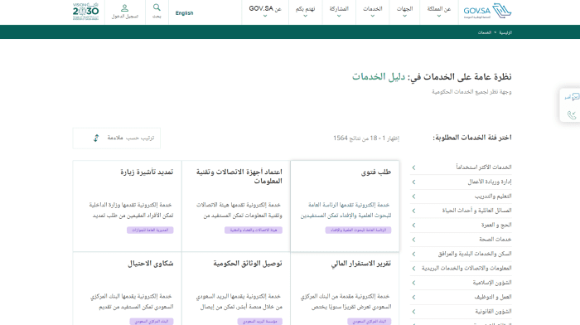Open the تمديد تأشيرة زيارة service card
The width and height of the screenshot is (580, 325).
point(128,206)
